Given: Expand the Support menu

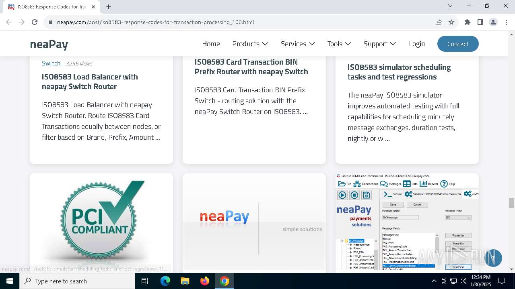Looking at the screenshot, I should click(x=380, y=44).
